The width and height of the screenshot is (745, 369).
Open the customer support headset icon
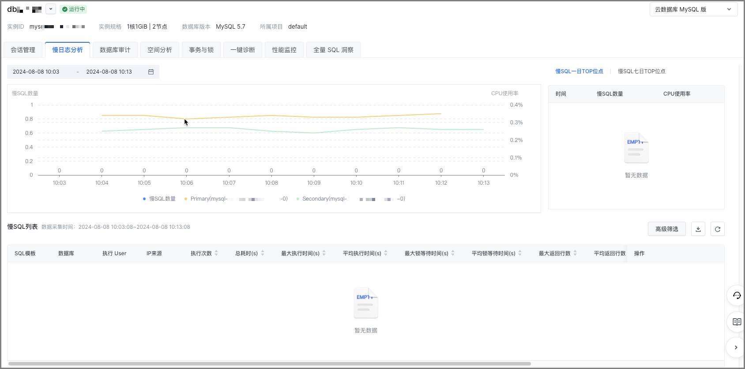pos(737,295)
